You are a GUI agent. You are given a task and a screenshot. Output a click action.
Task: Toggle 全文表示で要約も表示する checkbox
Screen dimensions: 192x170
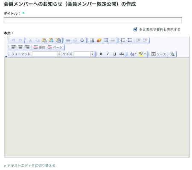pos(135,29)
